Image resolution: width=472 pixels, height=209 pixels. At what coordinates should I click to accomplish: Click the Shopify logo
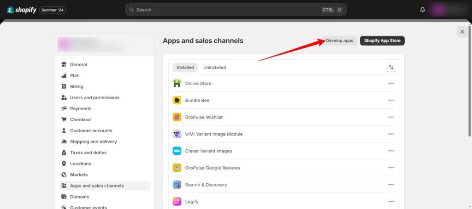(22, 10)
